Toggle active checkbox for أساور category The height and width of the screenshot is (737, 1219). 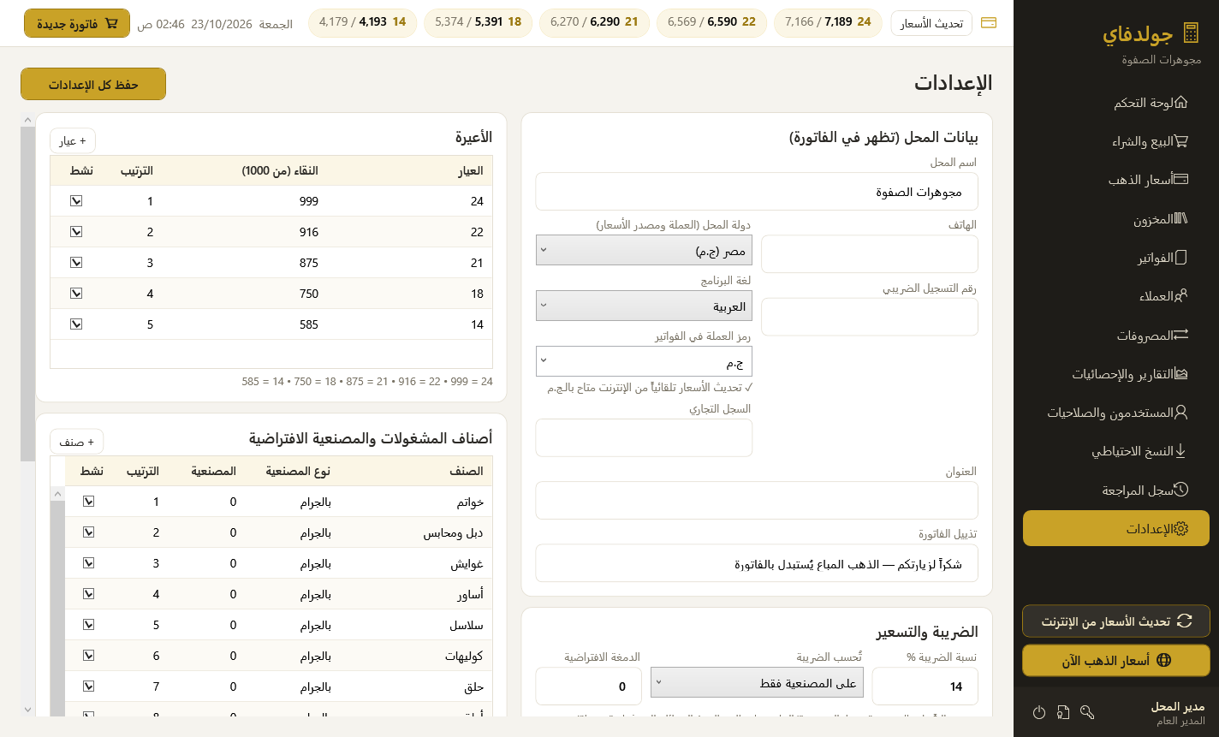click(x=89, y=594)
